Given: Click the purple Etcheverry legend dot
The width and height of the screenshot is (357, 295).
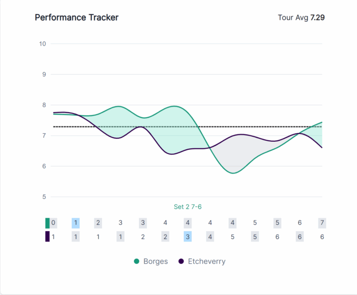Looking at the screenshot, I should [x=181, y=261].
